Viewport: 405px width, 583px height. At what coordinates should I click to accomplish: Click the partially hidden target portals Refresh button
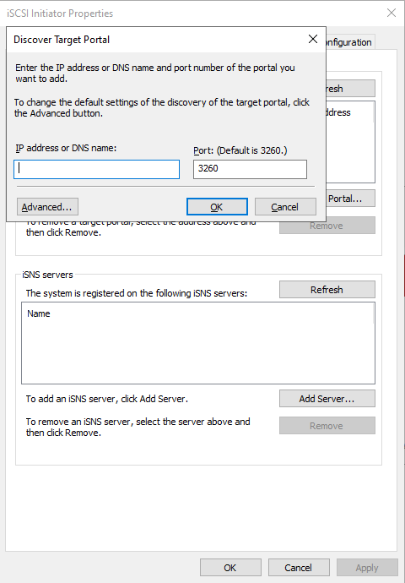click(x=350, y=89)
